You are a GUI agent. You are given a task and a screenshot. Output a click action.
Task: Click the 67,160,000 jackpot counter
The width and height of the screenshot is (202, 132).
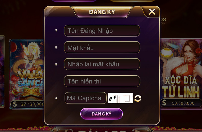pyautogui.click(x=28, y=104)
